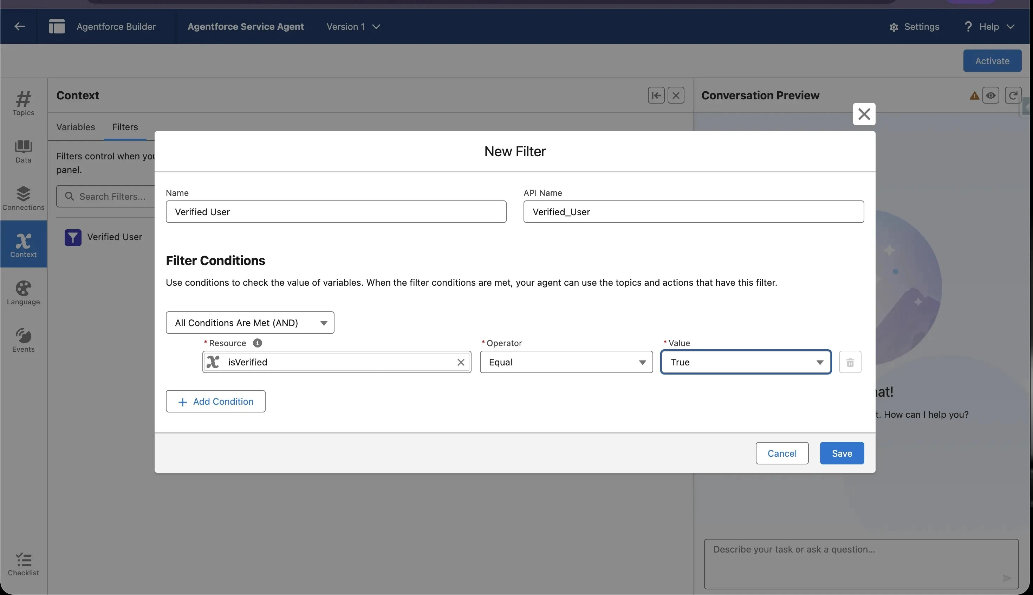The height and width of the screenshot is (595, 1033).
Task: Switch to the Variables tab
Action: (75, 127)
